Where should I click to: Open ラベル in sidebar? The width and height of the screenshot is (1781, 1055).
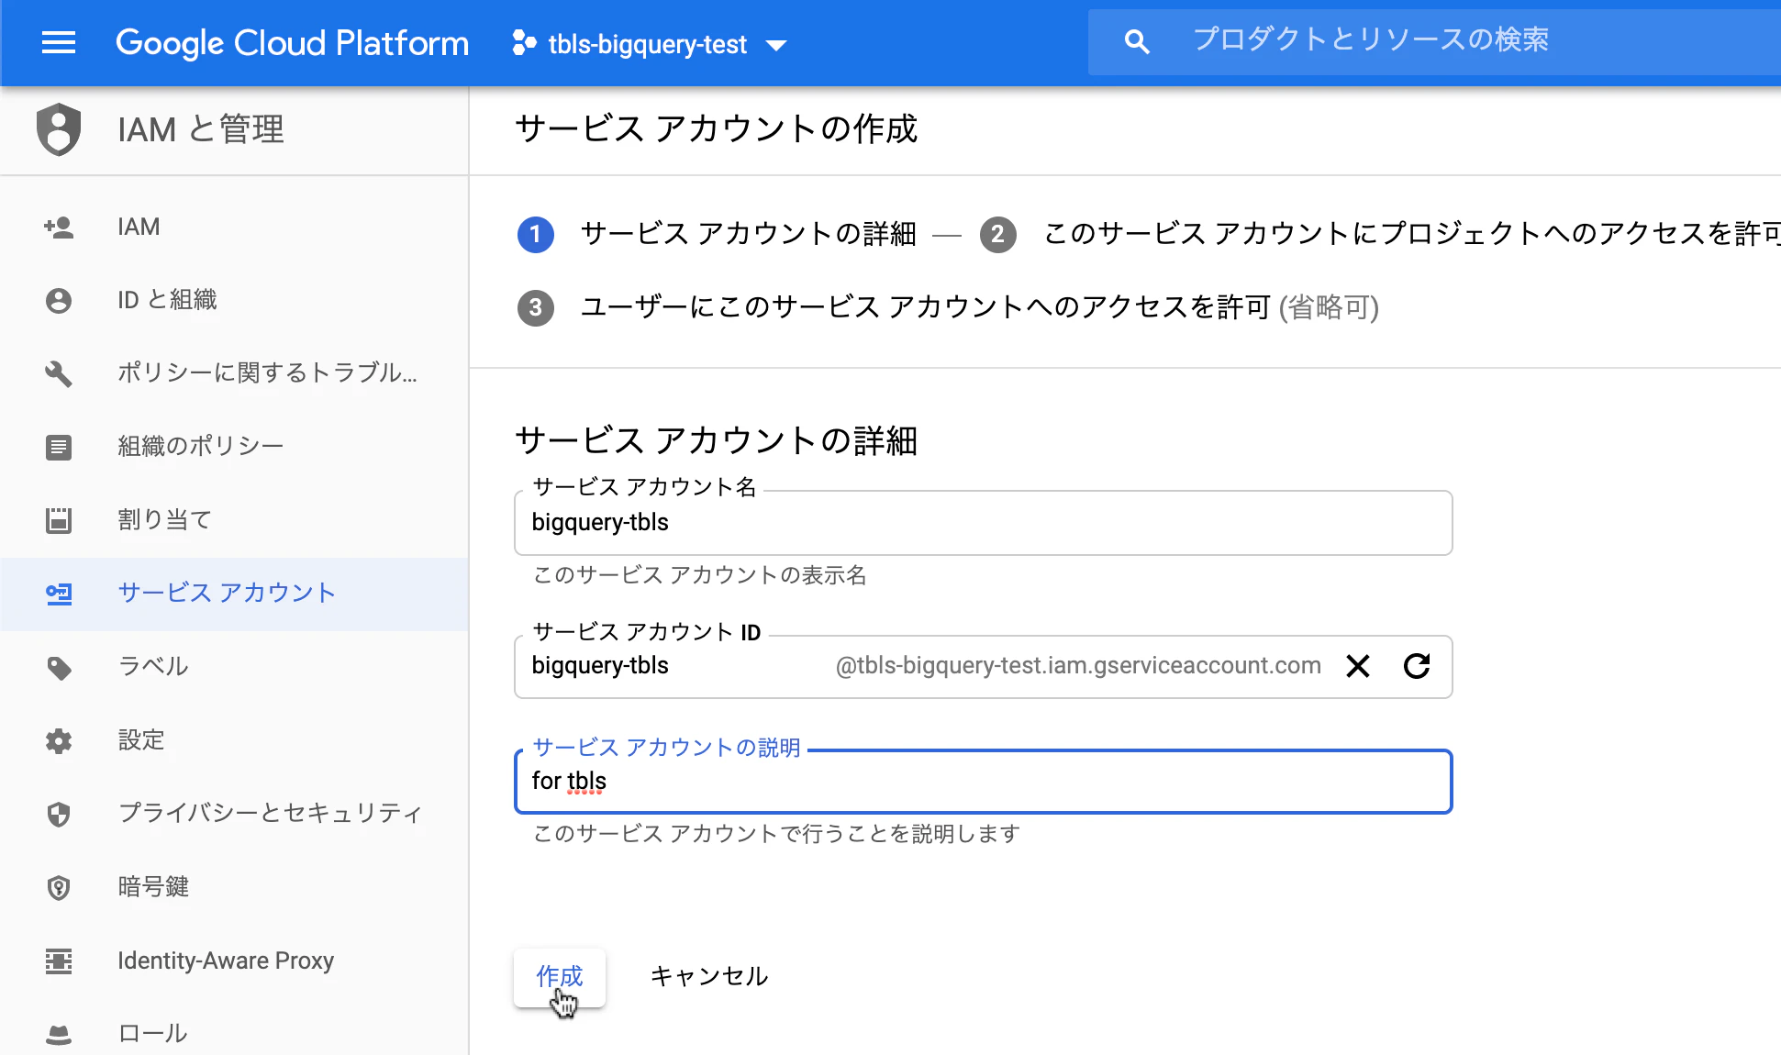point(235,667)
